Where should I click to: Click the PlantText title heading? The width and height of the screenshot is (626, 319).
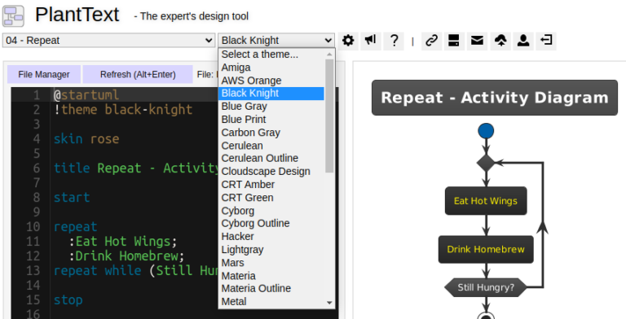tap(77, 15)
